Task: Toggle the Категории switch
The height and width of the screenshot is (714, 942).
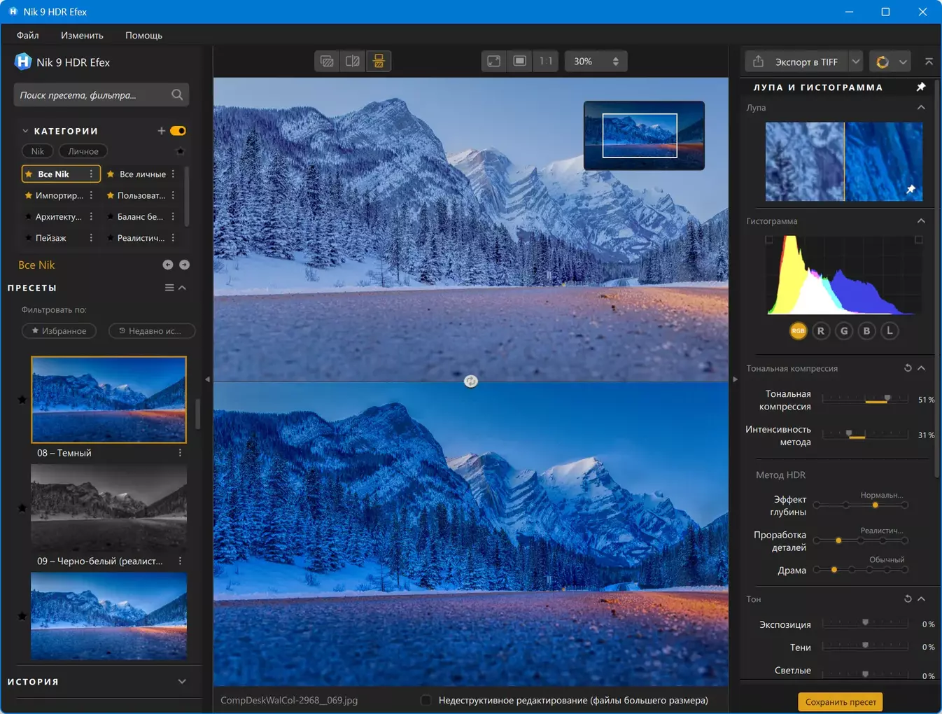Action: 178,131
